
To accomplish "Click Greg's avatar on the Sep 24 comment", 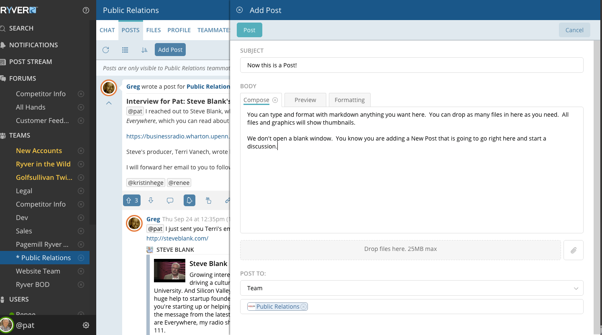I will (x=134, y=224).
